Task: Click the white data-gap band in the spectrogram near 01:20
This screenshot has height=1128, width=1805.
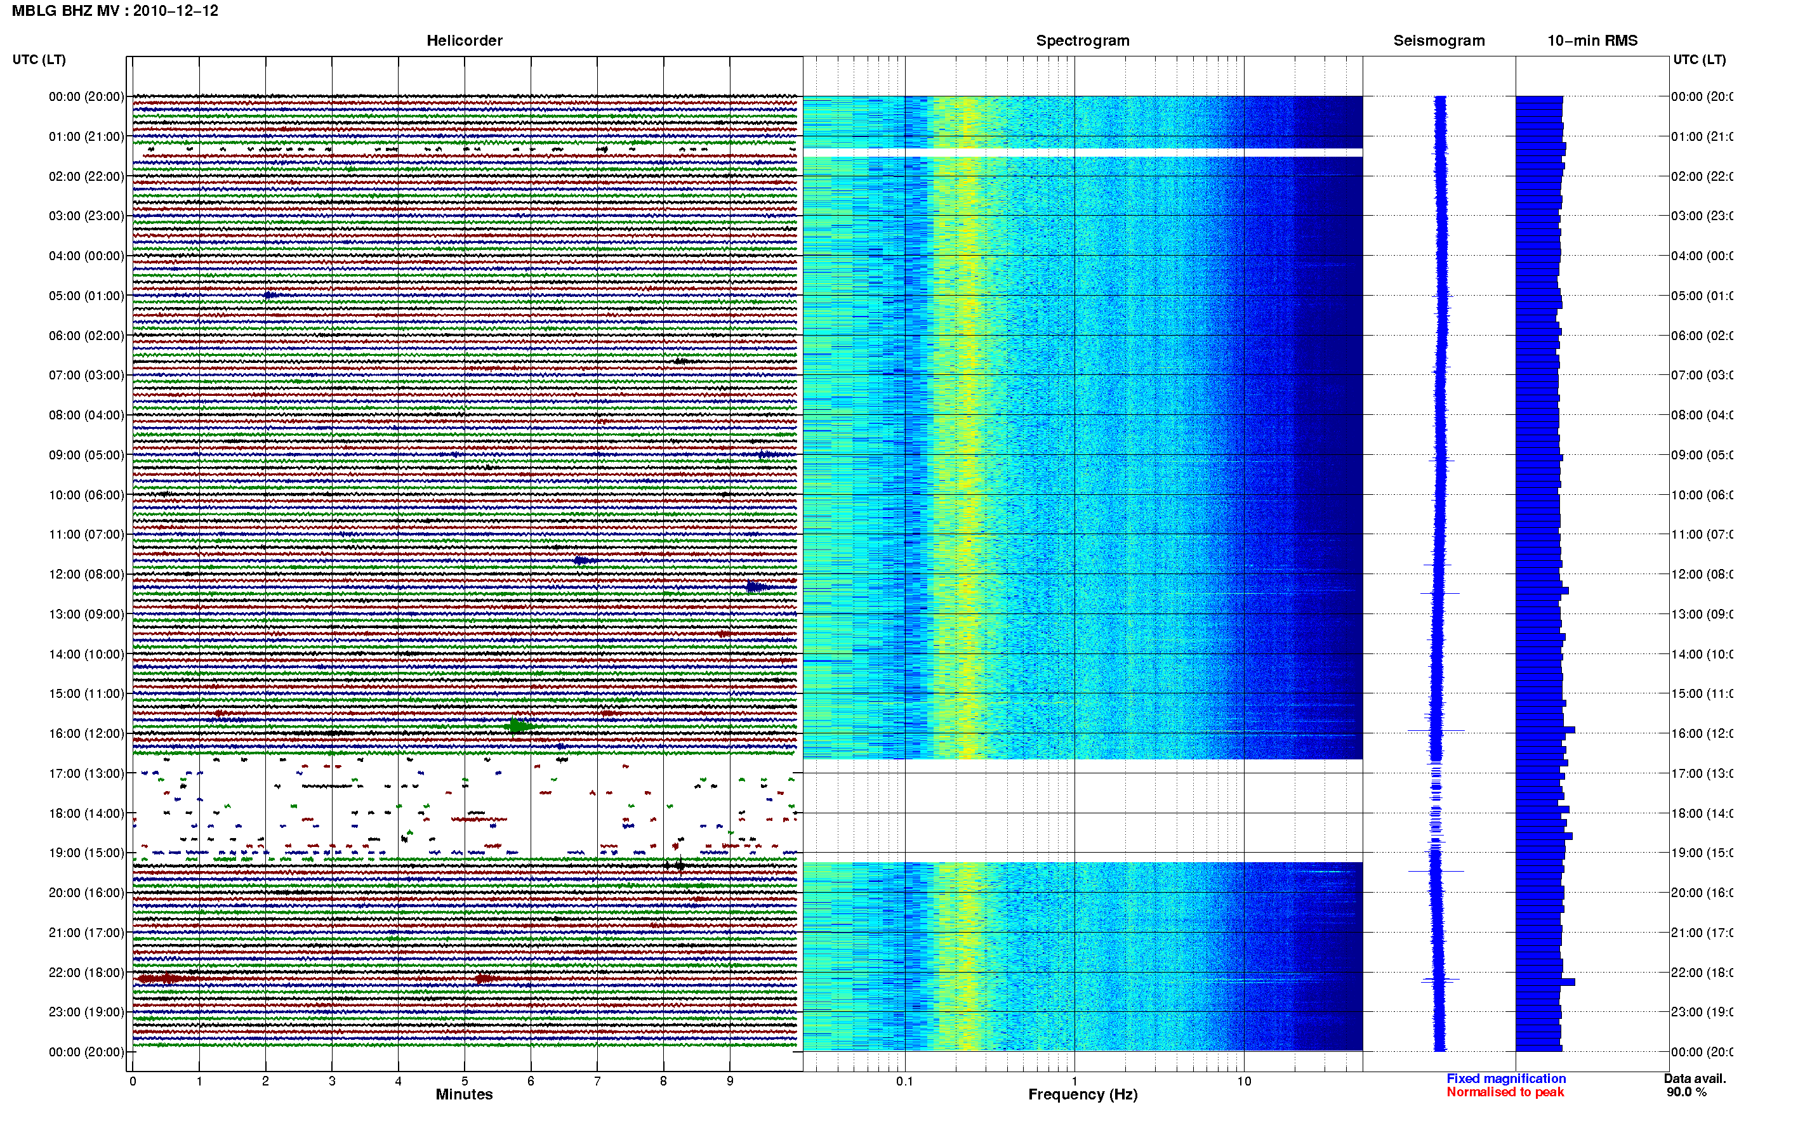Action: [1083, 153]
